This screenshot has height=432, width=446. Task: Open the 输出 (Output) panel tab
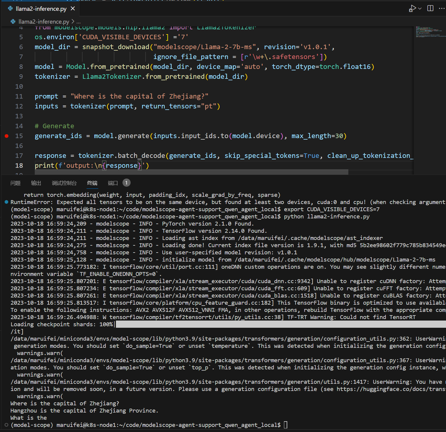[36, 183]
